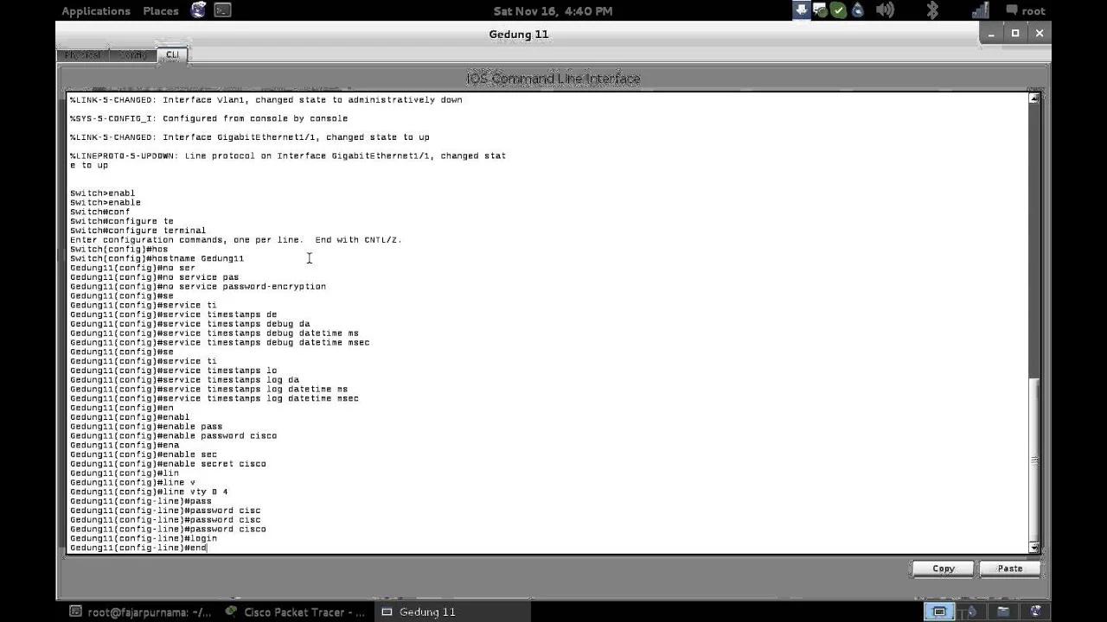Viewport: 1107px width, 622px height.
Task: Open the Bluetooth indicator
Action: 932,10
